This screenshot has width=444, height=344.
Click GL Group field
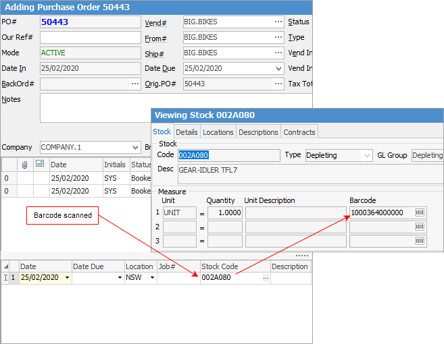point(428,155)
